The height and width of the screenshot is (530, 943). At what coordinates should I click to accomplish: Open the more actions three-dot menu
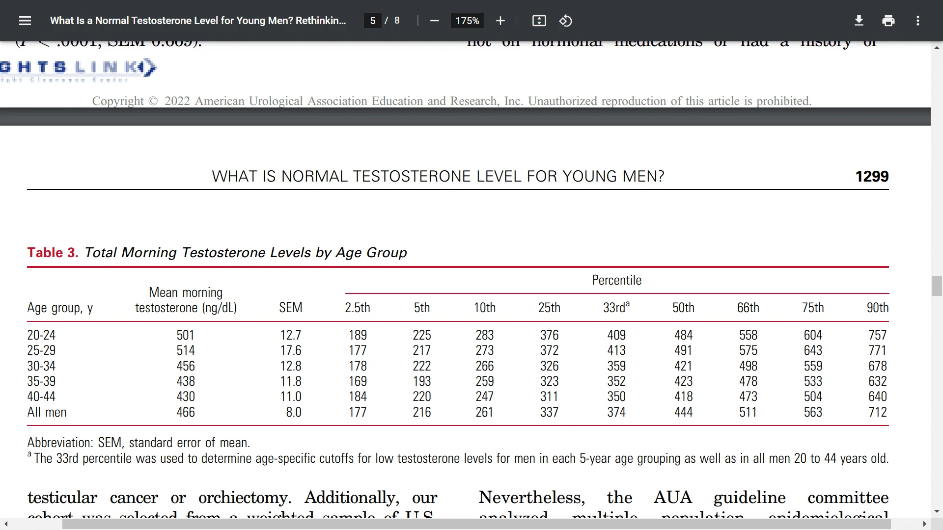coord(917,21)
